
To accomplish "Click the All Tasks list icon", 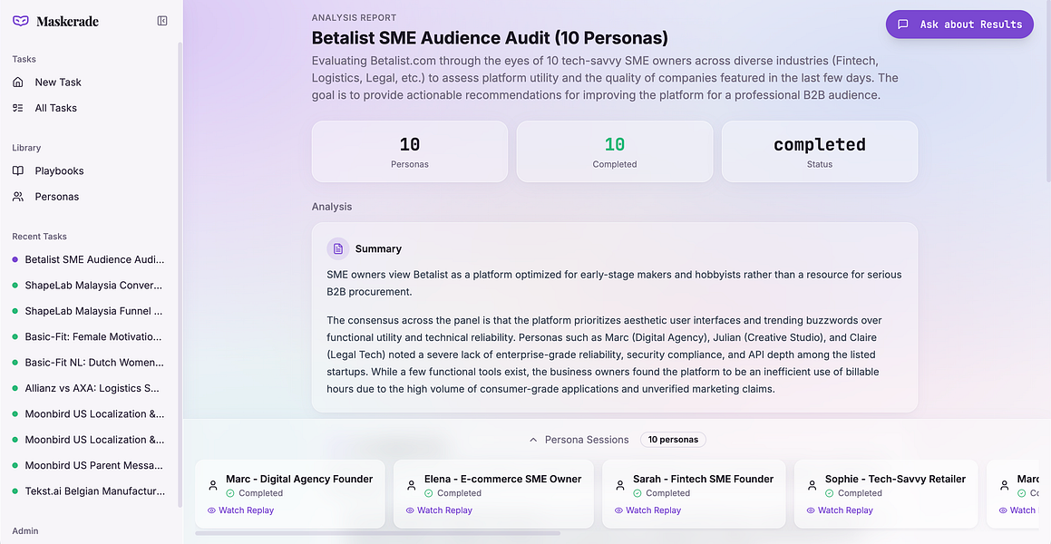I will tap(18, 108).
